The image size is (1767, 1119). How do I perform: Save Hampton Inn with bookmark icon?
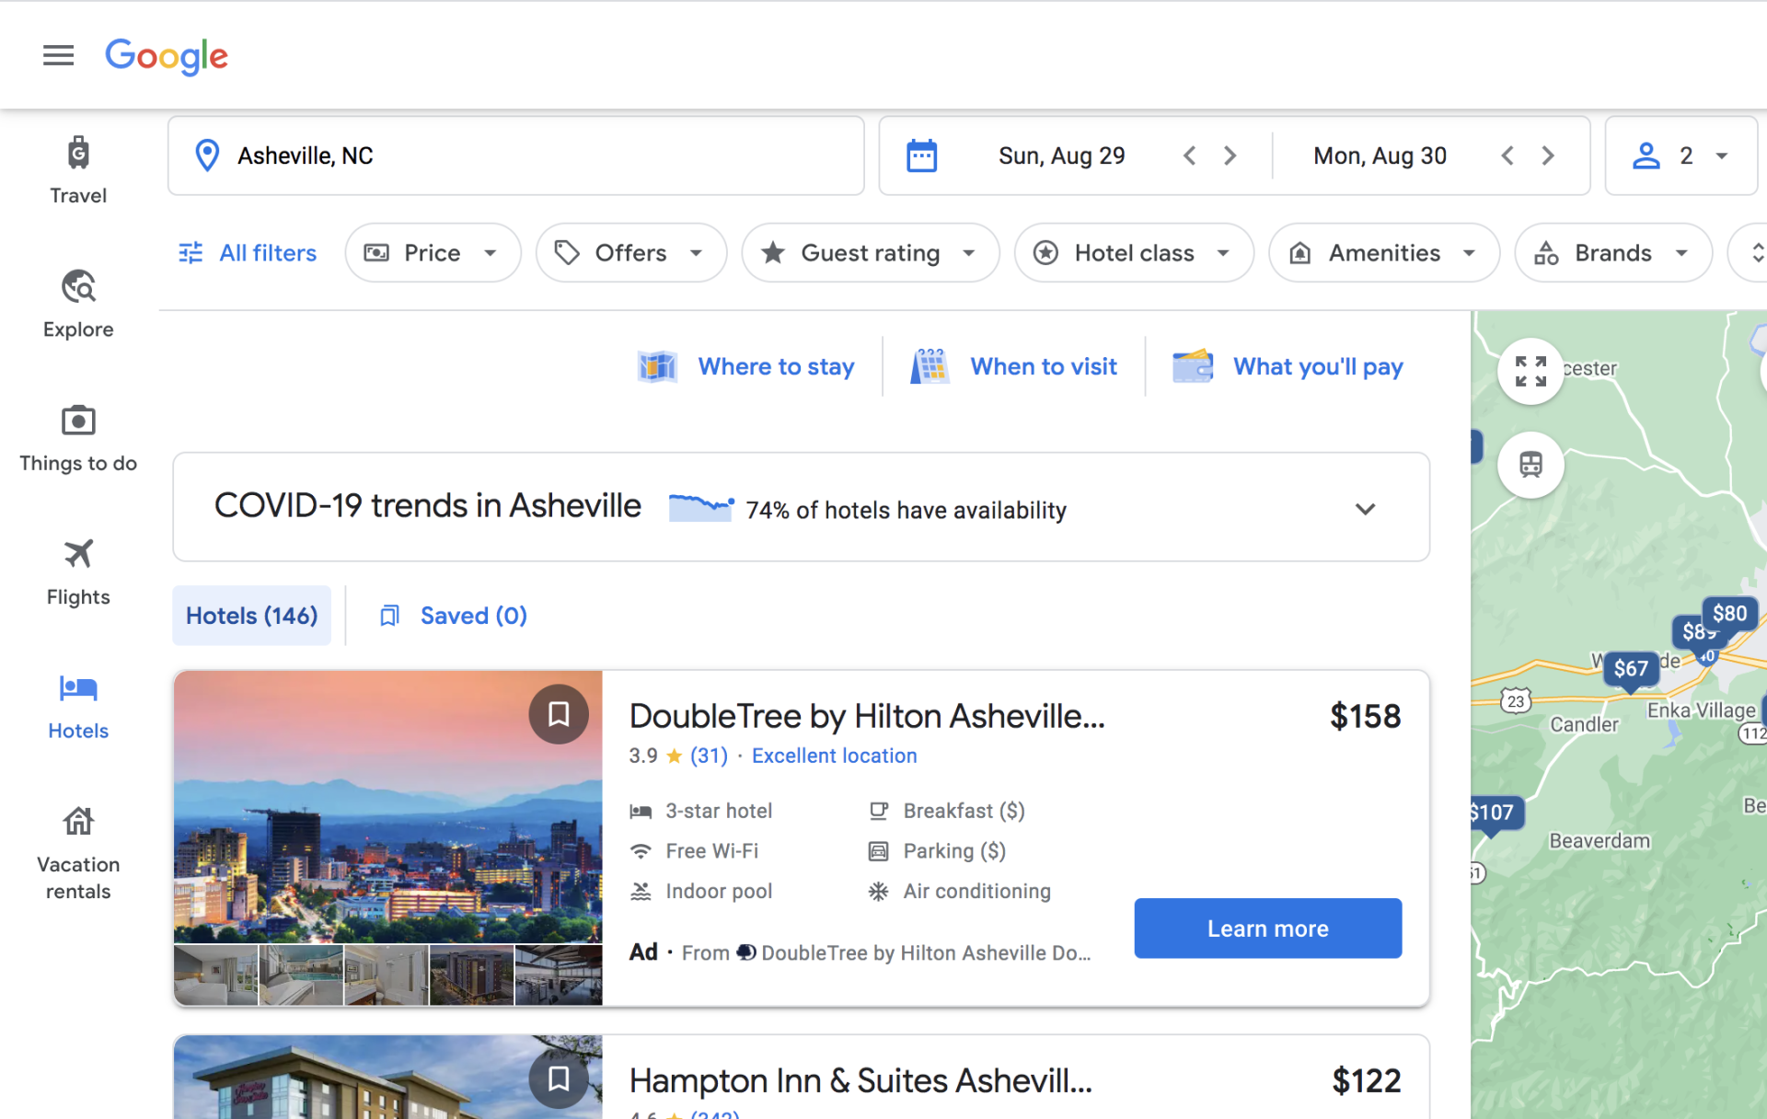click(x=559, y=1079)
